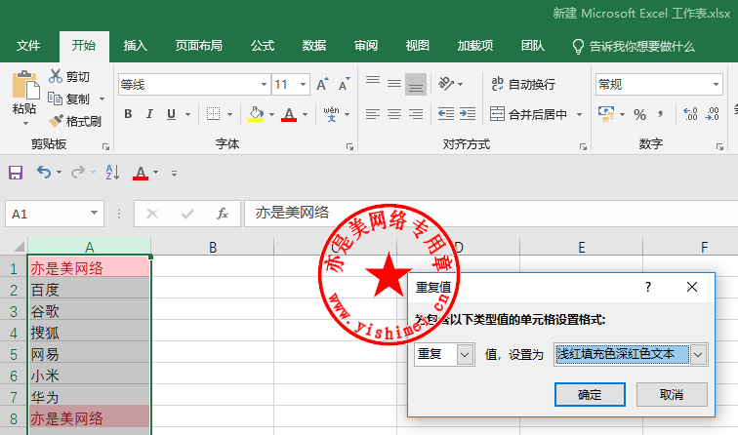This screenshot has height=435, width=738.
Task: Undo the last action
Action: click(x=44, y=173)
